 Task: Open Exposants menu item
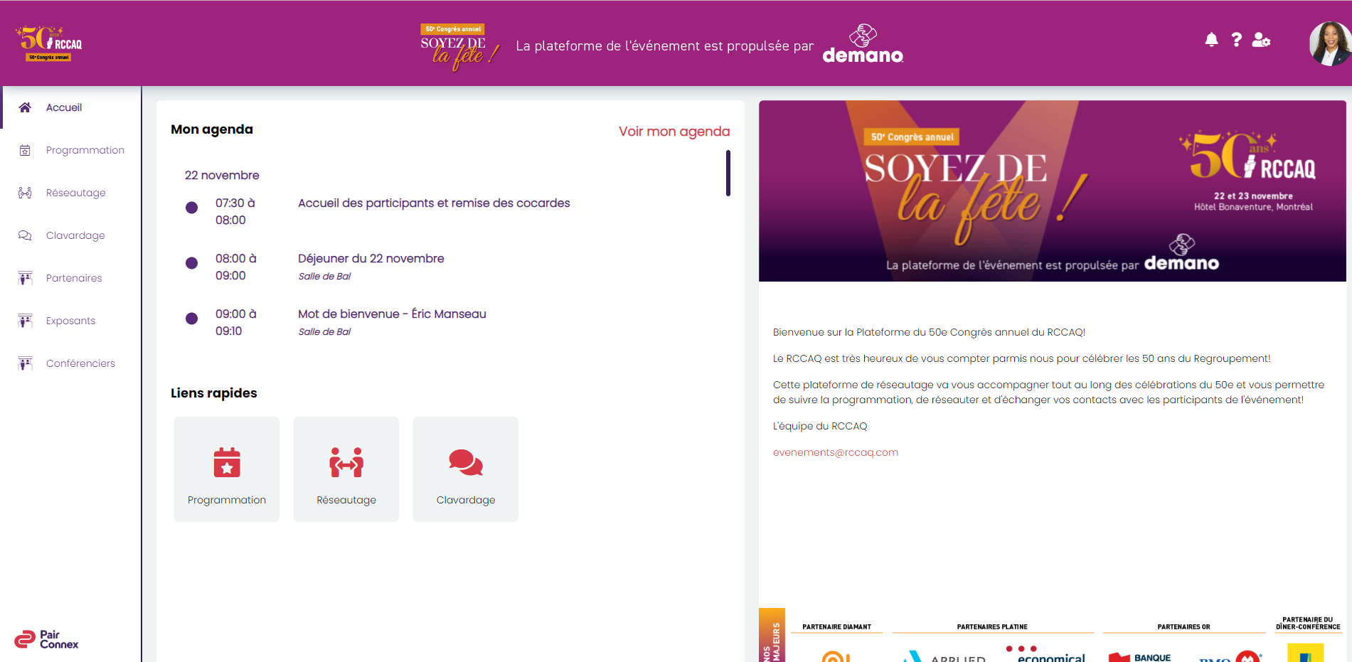[71, 321]
